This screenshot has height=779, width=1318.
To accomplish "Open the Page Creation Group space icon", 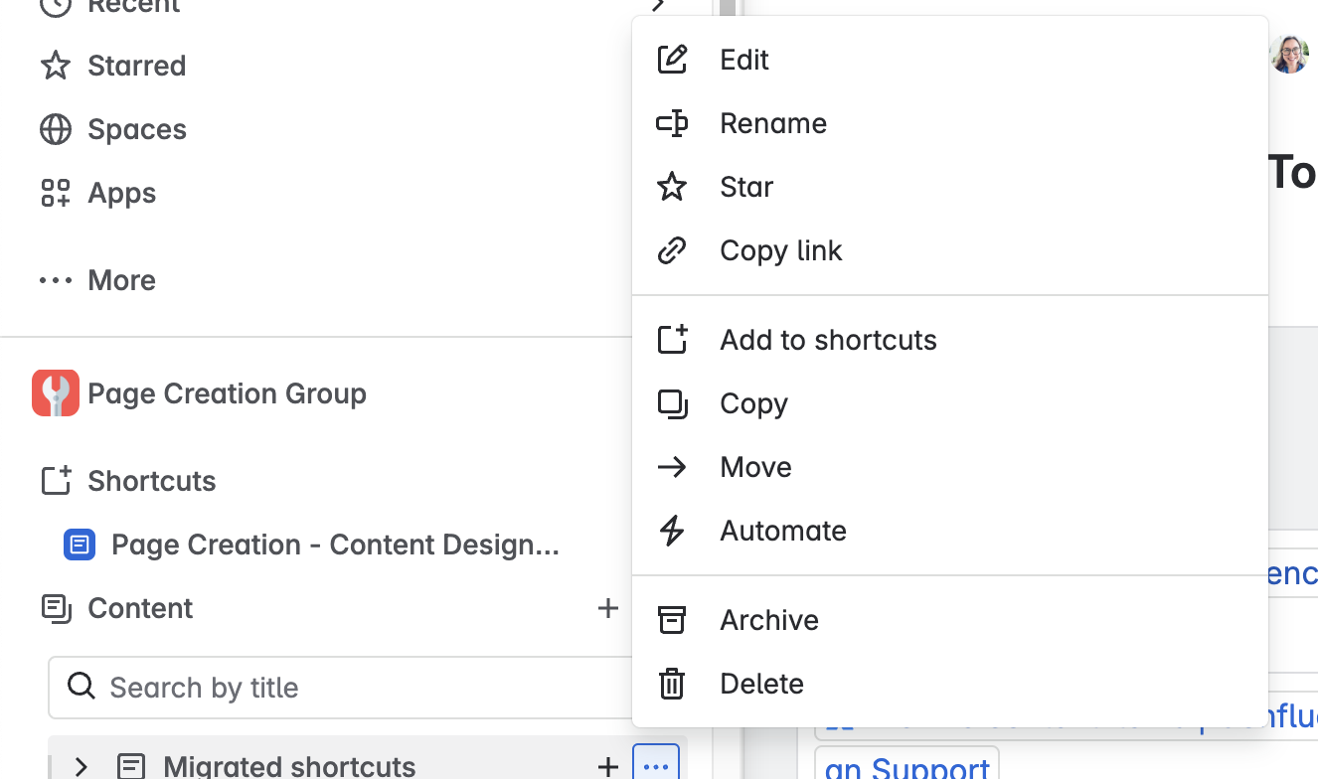I will coord(56,393).
